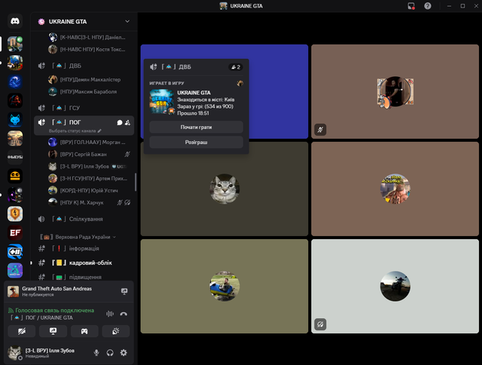Select user Юрій Устич in ПОГ

(x=89, y=191)
